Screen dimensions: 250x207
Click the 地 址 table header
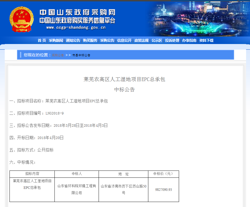point(123,174)
